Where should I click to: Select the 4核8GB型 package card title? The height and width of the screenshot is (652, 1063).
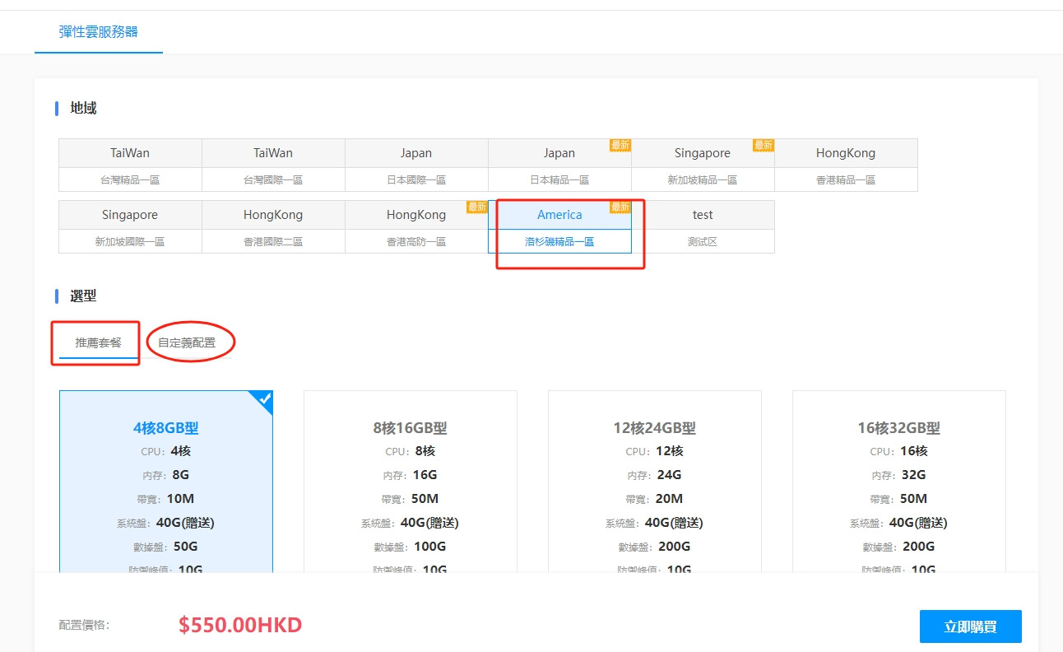[166, 428]
